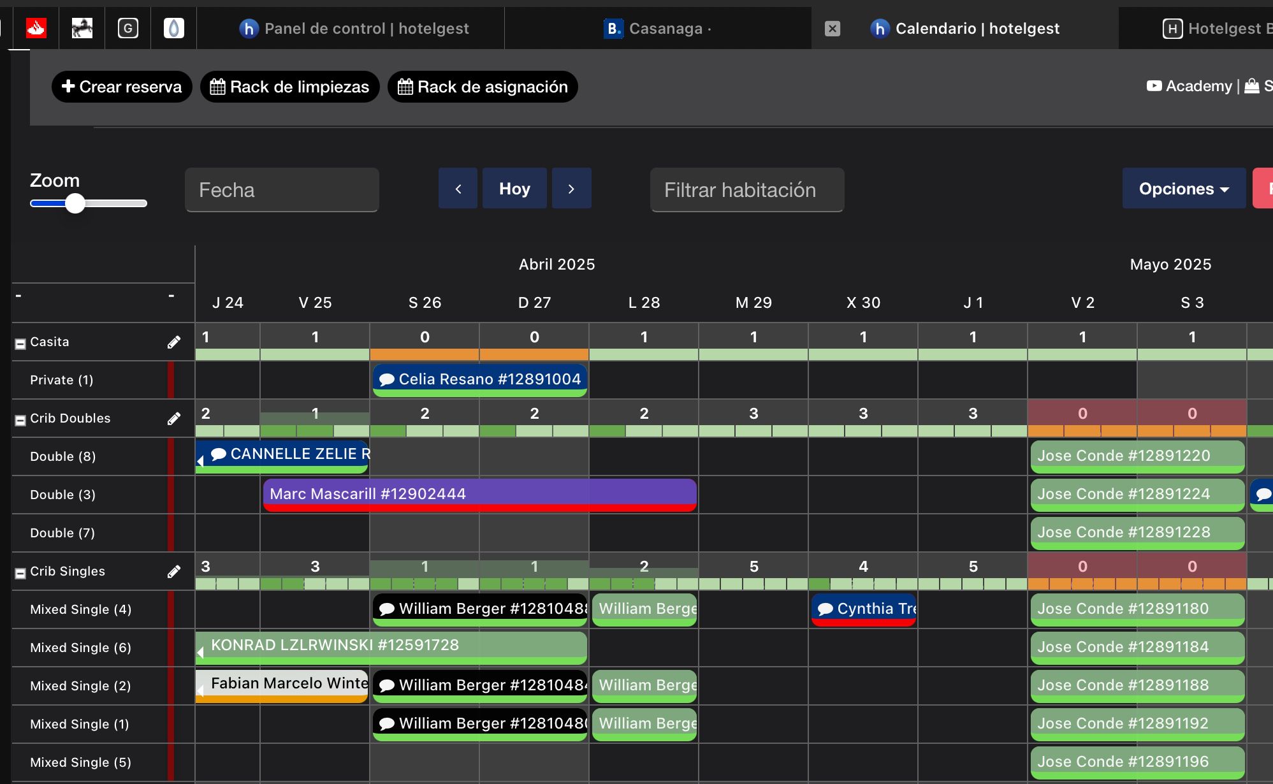Edit Crib Singles with pencil icon
The image size is (1273, 784).
pyautogui.click(x=174, y=572)
